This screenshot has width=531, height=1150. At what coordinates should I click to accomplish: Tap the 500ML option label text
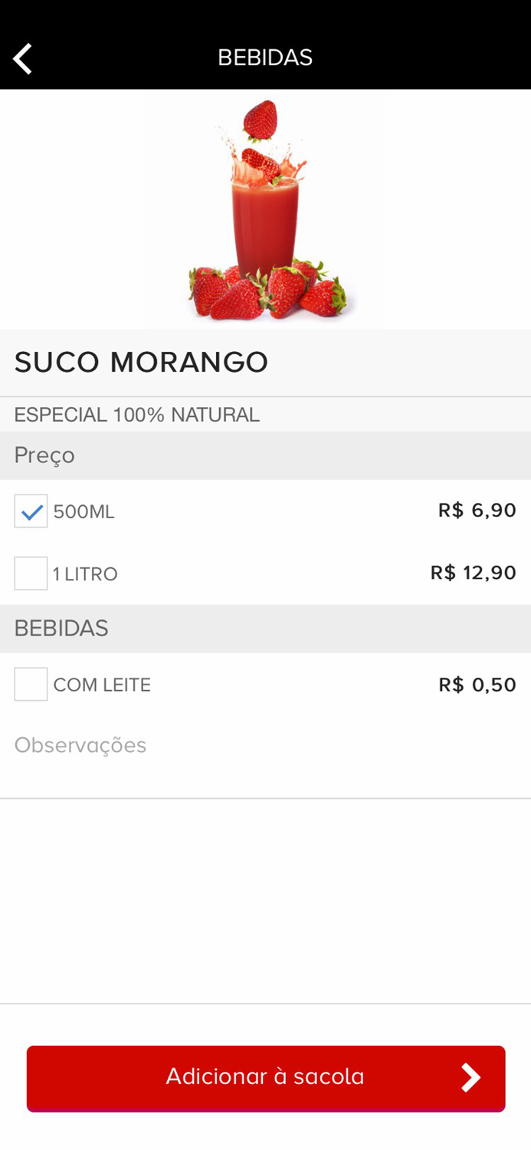pyautogui.click(x=84, y=511)
